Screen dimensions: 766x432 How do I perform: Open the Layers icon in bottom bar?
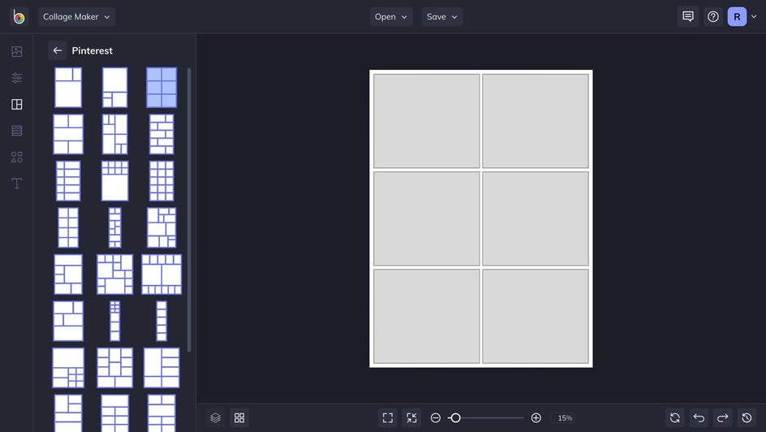click(216, 418)
